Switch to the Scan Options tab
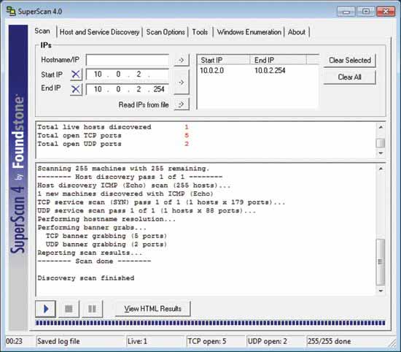 (166, 32)
